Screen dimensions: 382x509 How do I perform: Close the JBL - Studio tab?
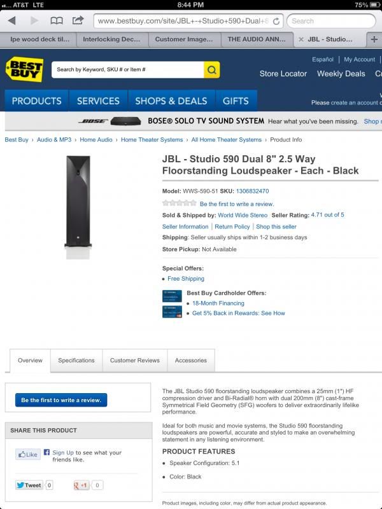click(301, 39)
